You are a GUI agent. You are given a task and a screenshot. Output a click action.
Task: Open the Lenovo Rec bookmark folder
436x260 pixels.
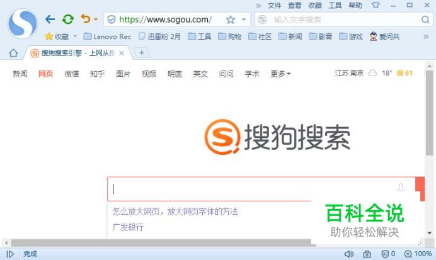point(107,37)
